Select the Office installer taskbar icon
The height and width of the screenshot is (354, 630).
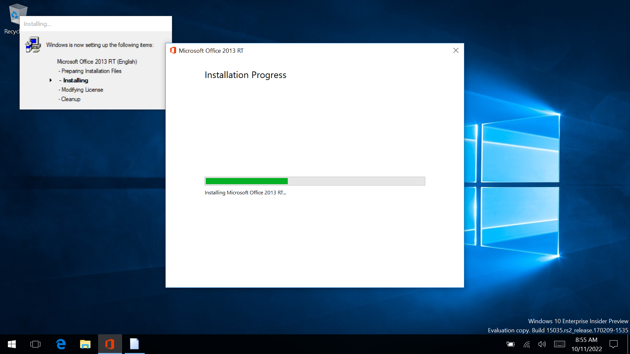(x=110, y=344)
